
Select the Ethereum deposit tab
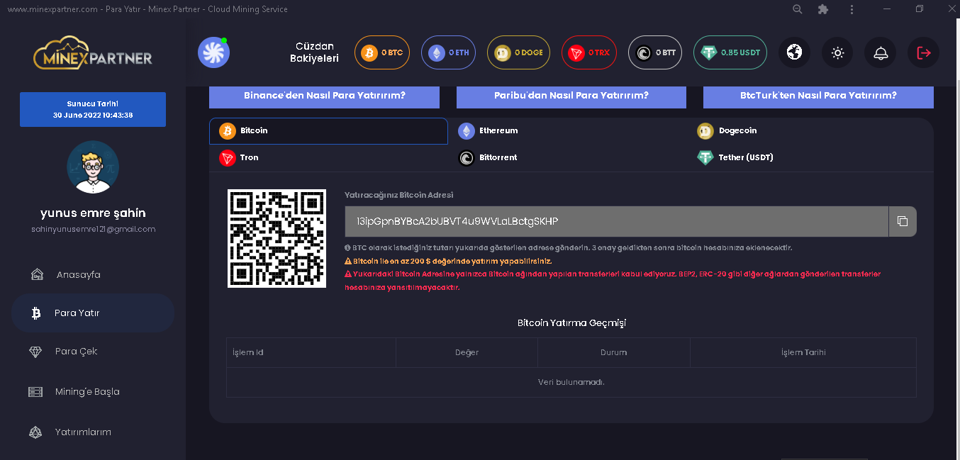click(498, 130)
